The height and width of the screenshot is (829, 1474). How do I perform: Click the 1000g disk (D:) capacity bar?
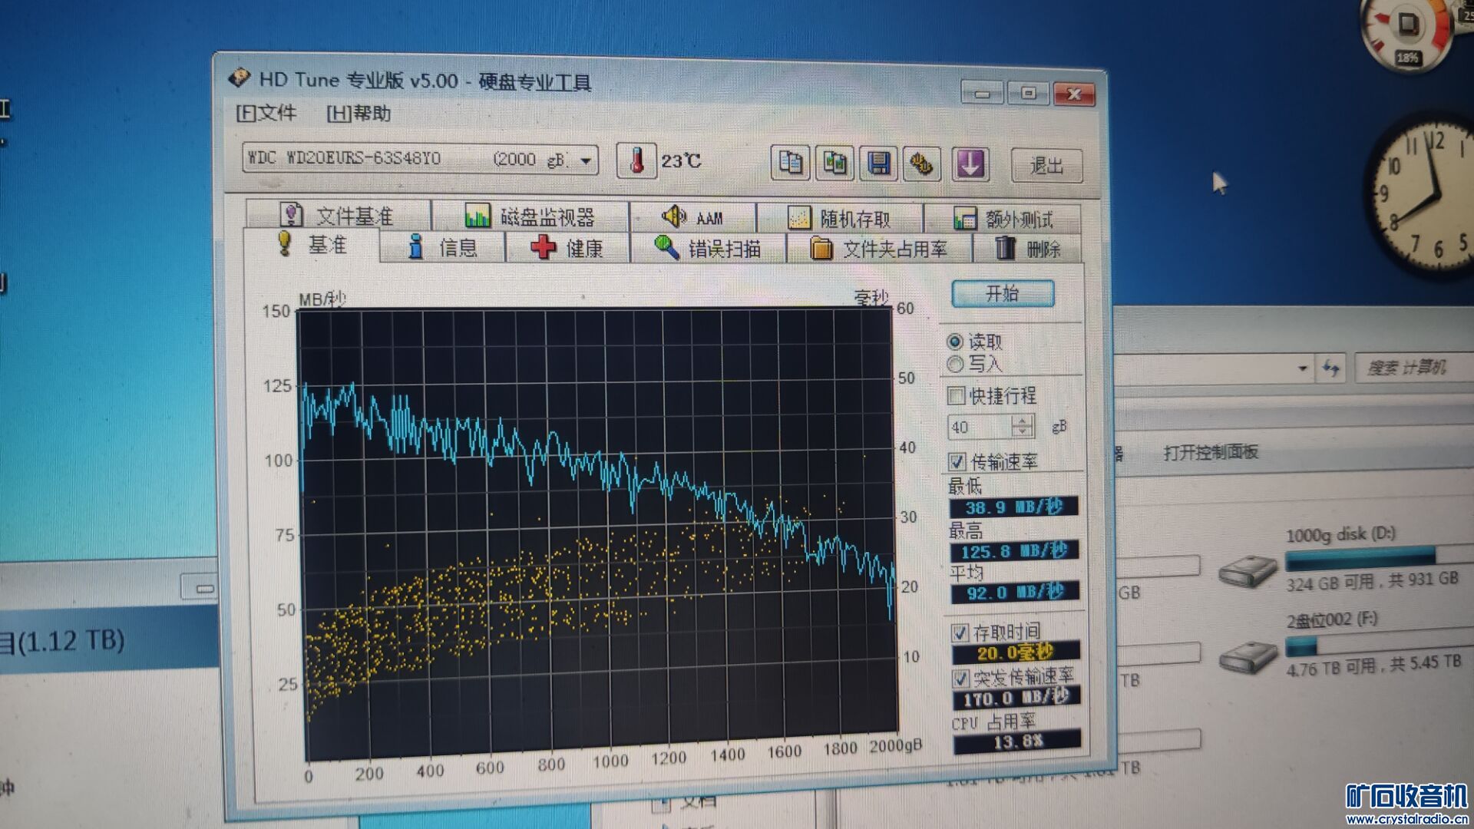1380,557
